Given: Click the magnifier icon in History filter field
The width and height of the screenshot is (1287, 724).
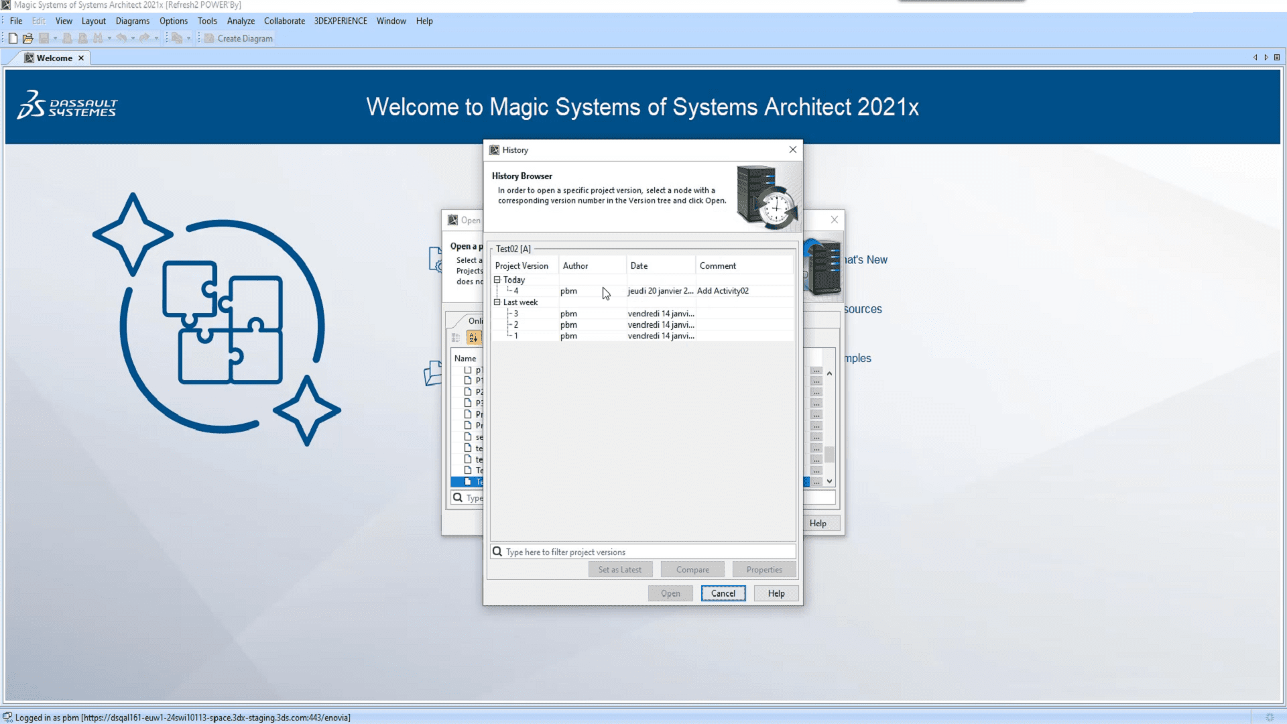Looking at the screenshot, I should (497, 552).
